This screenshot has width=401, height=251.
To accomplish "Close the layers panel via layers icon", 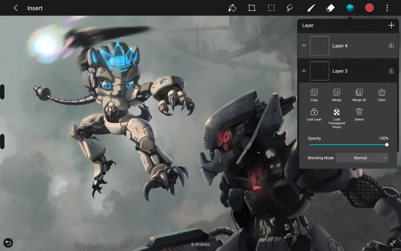I will (350, 8).
